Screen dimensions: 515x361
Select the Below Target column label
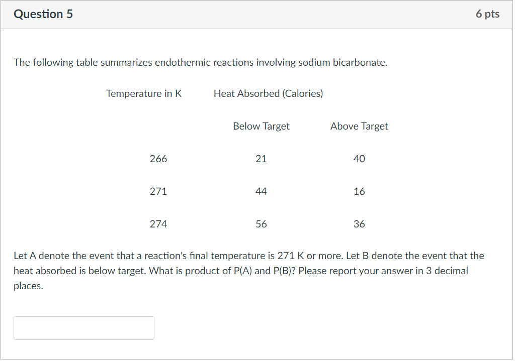click(x=261, y=126)
